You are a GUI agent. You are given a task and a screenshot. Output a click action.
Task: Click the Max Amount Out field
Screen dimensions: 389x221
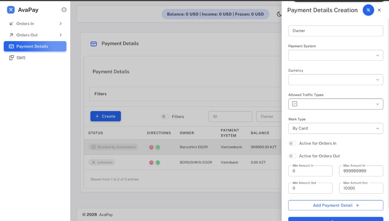(x=361, y=188)
